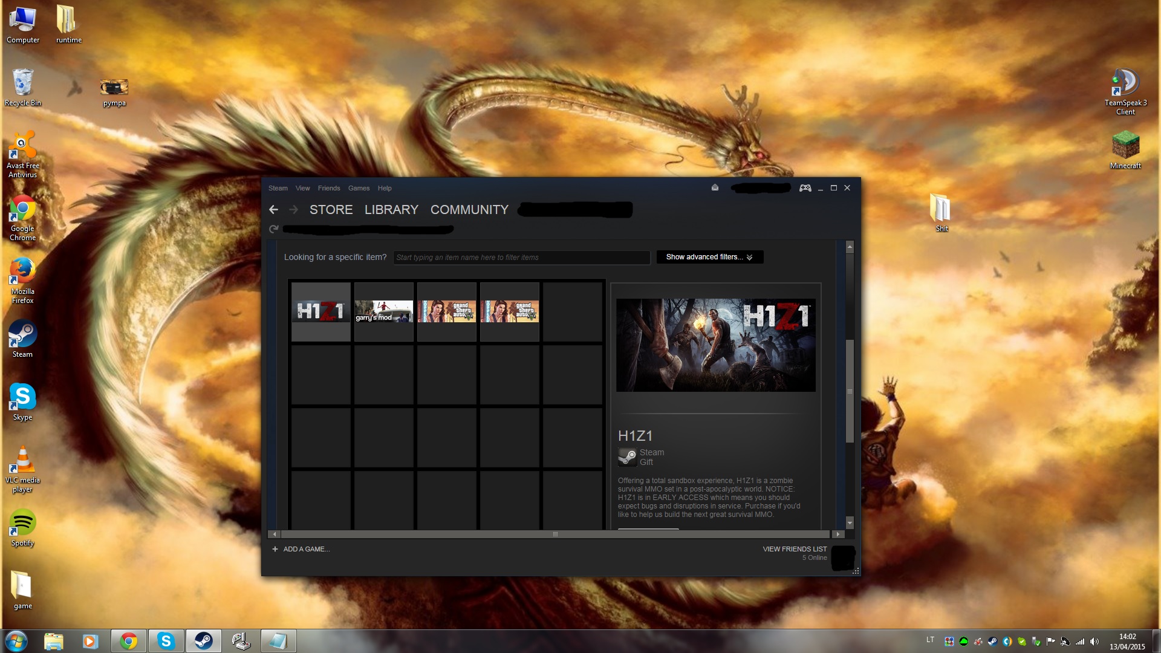The height and width of the screenshot is (653, 1161).
Task: Select the Computer desktop icon
Action: (x=23, y=25)
